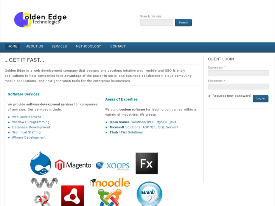The image size is (275, 206).
Task: Click the Search this site label
Action: pyautogui.click(x=151, y=16)
